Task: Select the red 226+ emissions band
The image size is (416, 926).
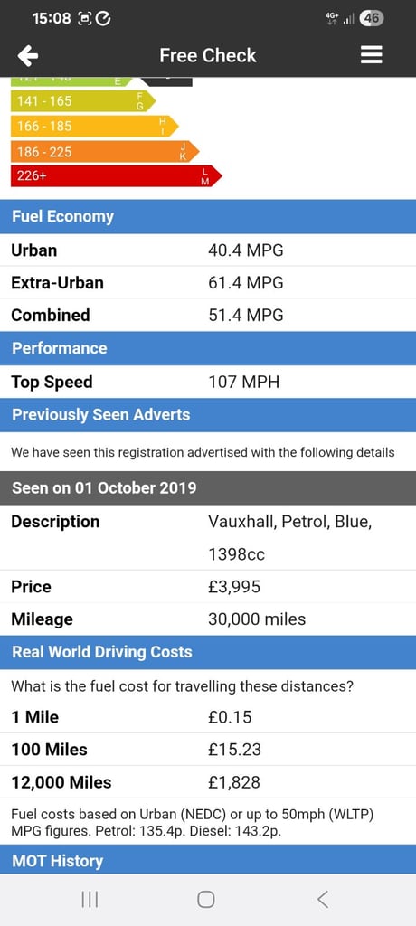Action: [x=116, y=176]
